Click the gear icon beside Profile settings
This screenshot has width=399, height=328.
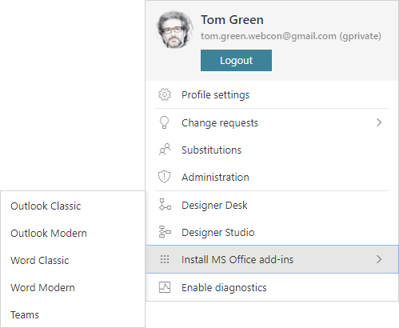tap(165, 94)
